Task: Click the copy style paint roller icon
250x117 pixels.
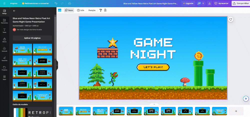Action: click(x=101, y=10)
